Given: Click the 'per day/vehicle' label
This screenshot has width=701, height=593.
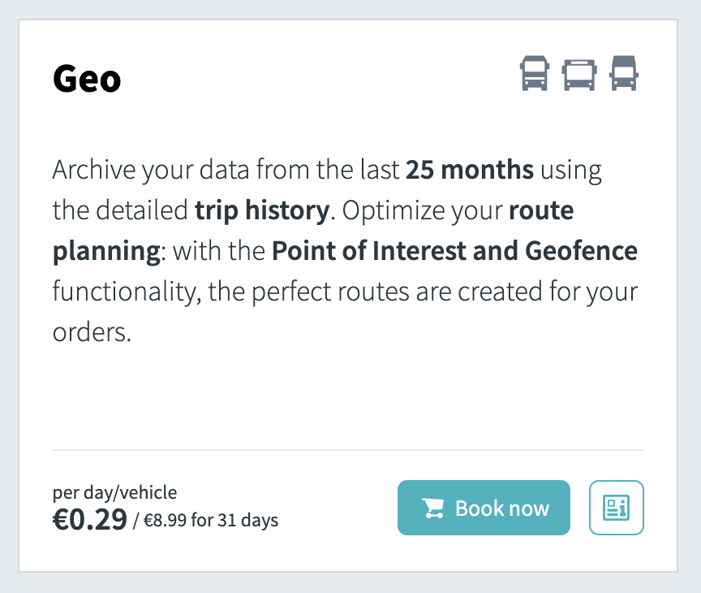Looking at the screenshot, I should [x=114, y=492].
